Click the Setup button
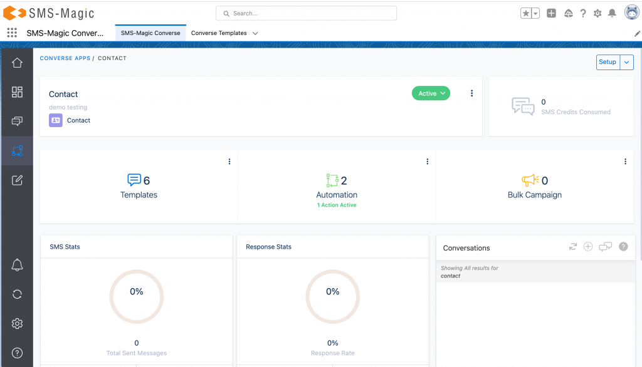The width and height of the screenshot is (642, 367). click(x=608, y=62)
